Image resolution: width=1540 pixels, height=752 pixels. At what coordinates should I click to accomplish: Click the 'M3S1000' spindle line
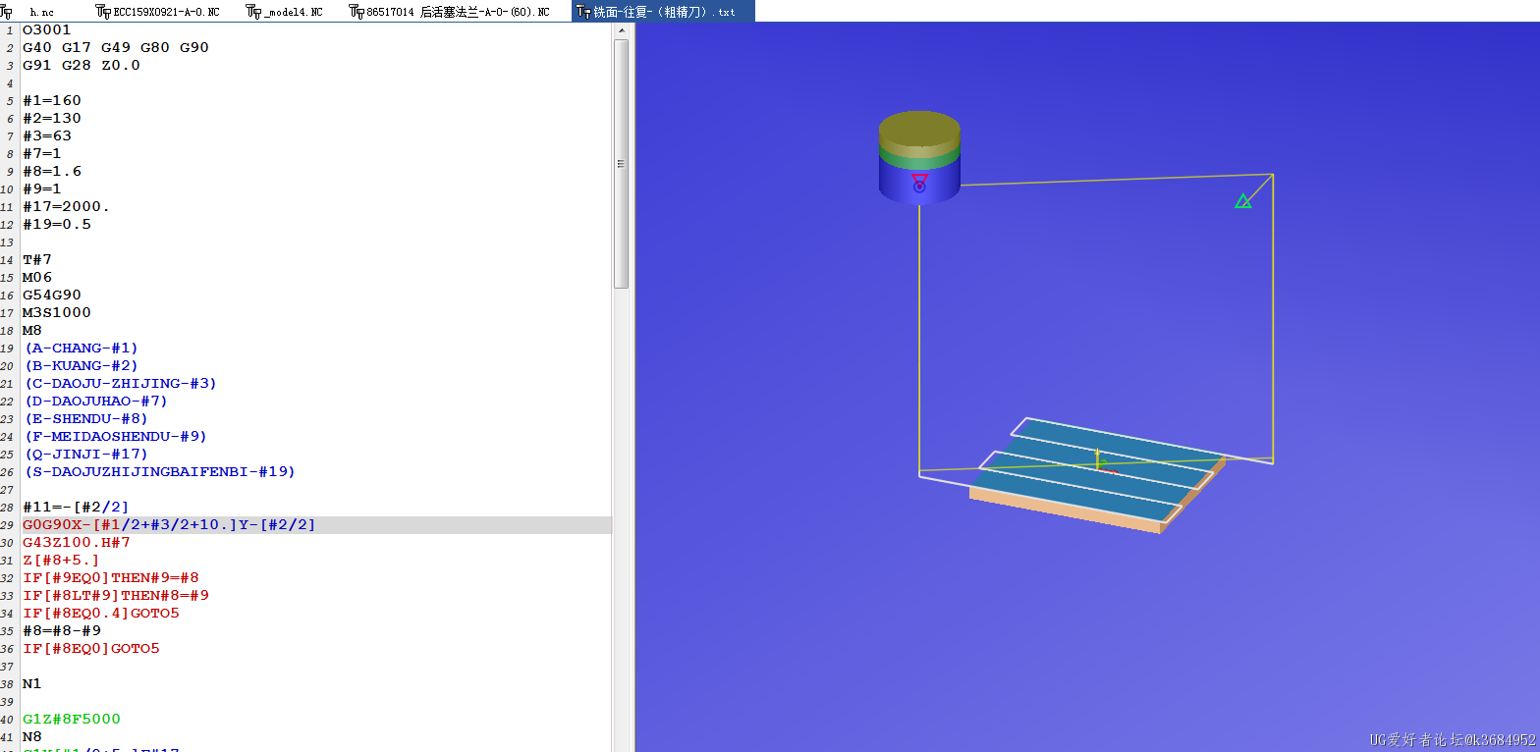coord(57,312)
